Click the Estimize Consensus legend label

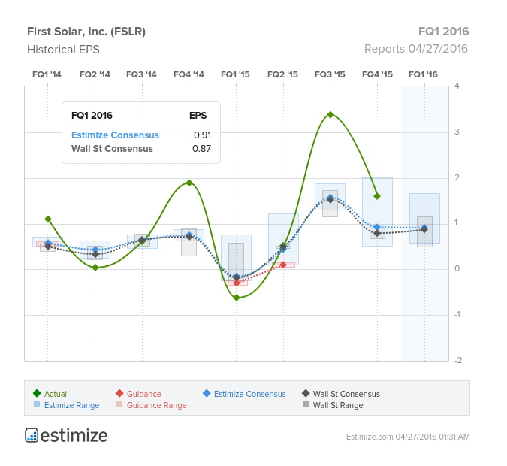250,394
